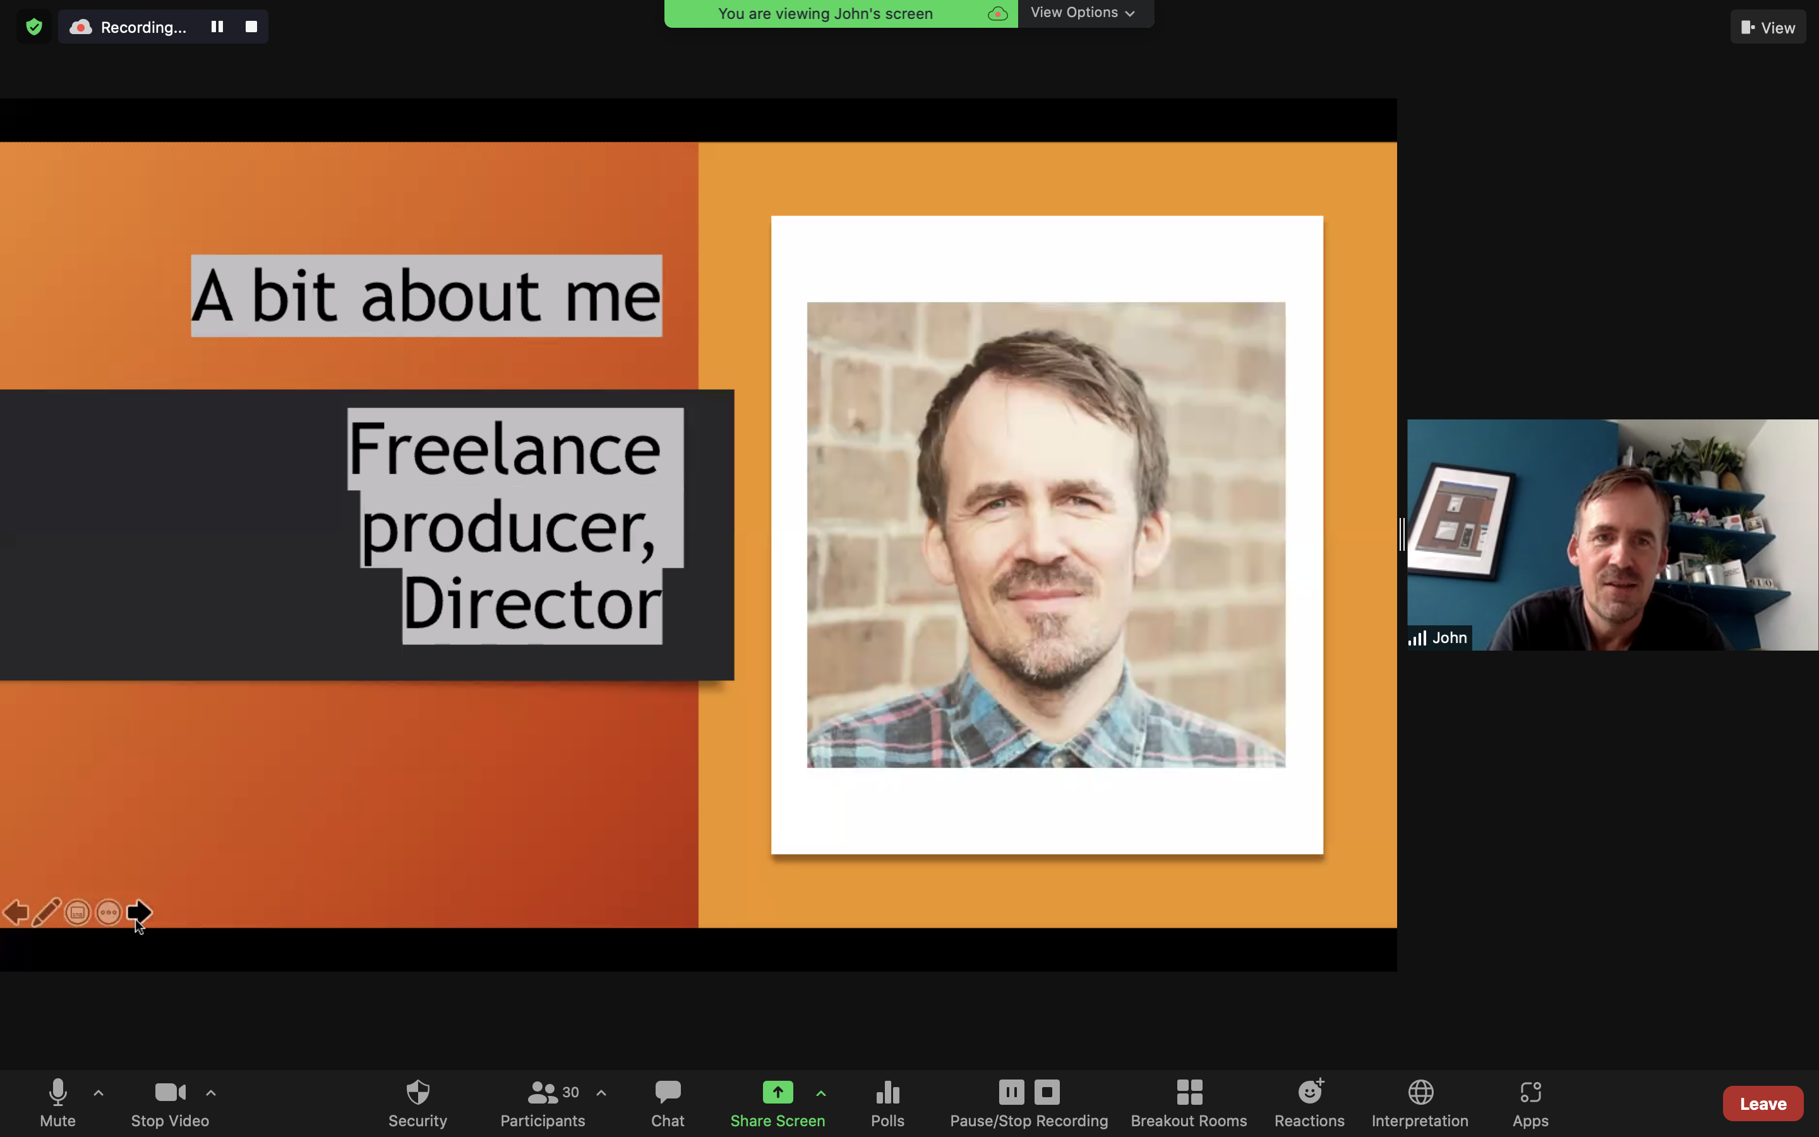Screen dimensions: 1819x1137
Task: Expand audio options arrow beside Mute
Action: (x=99, y=1093)
